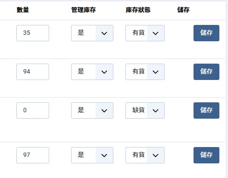228x178 pixels.
Task: Click the 庫存狀態 column header
Action: pos(138,10)
